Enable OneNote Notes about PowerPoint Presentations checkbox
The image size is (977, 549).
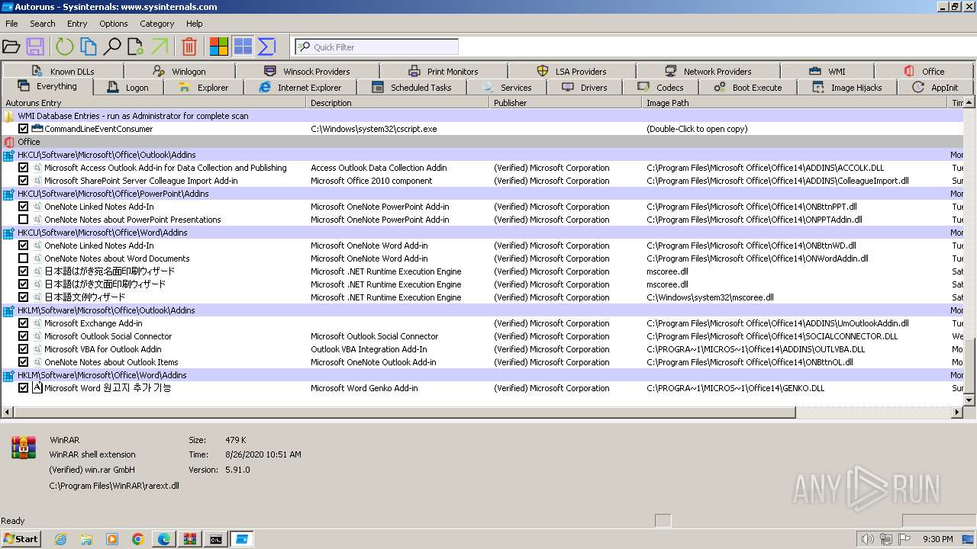[x=24, y=220]
